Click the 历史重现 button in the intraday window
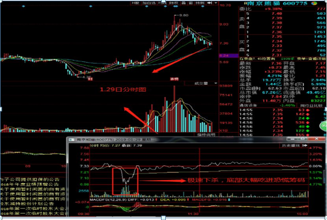 291,146
